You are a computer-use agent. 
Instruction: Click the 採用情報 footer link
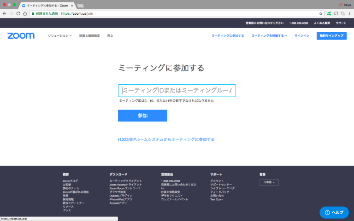click(x=68, y=199)
